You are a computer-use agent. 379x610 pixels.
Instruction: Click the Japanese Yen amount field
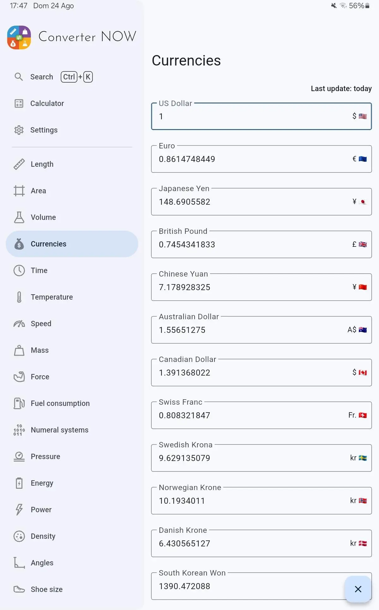[262, 202]
